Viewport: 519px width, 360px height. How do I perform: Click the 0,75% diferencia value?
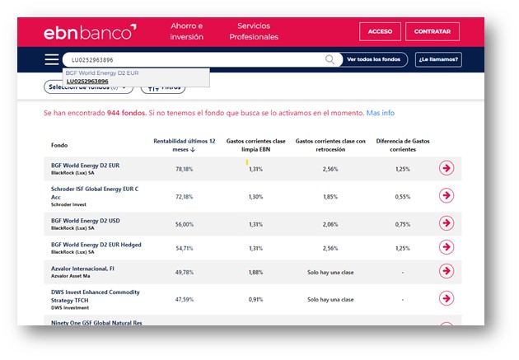(x=403, y=224)
